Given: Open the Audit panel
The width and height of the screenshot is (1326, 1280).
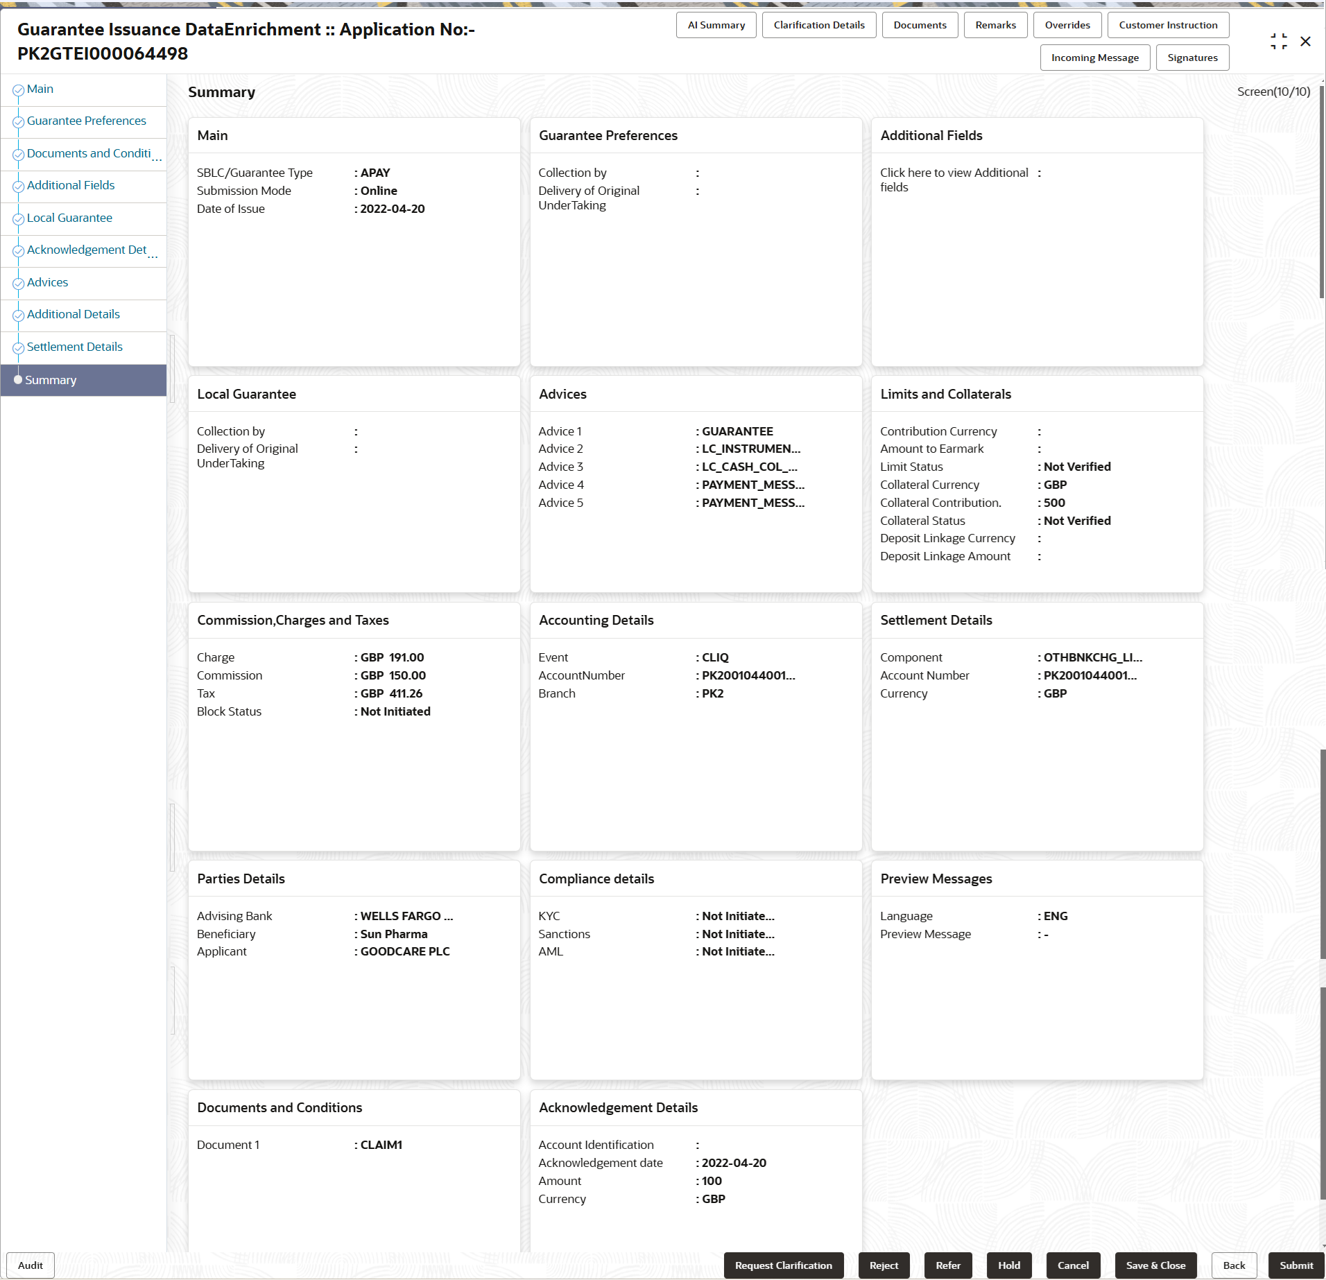Looking at the screenshot, I should pos(31,1265).
